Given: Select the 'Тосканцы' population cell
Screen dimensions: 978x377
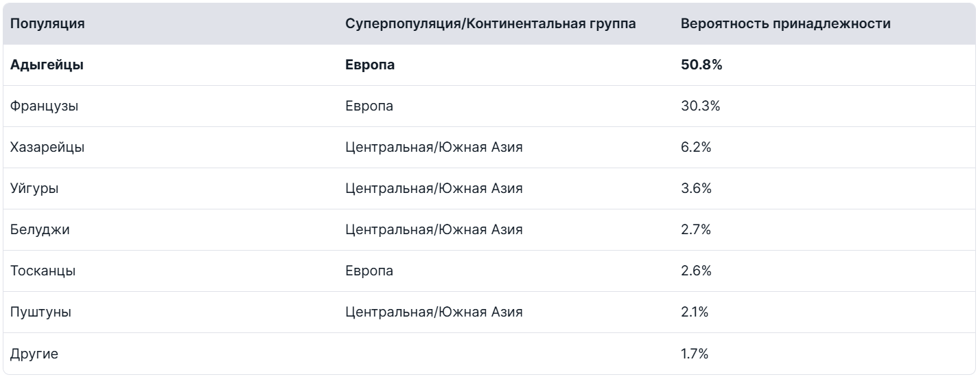Looking at the screenshot, I should [x=43, y=271].
